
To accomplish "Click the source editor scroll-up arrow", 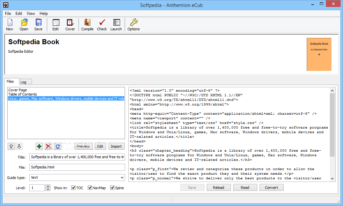I will (x=332, y=91).
